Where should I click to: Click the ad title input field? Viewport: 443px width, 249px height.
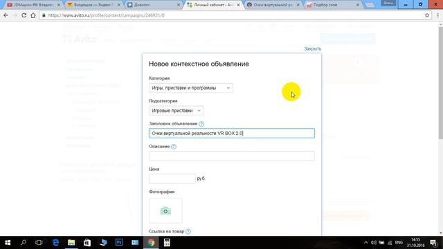(x=232, y=133)
